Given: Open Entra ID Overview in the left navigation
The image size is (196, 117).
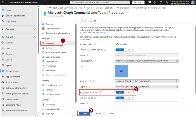Looking at the screenshot, I should click(x=9, y=43).
